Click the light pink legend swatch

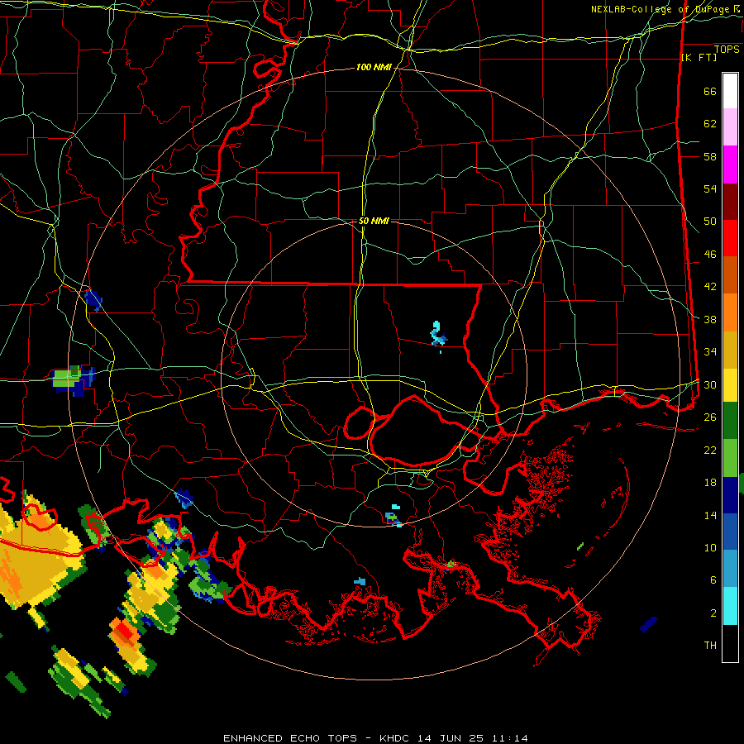[730, 127]
